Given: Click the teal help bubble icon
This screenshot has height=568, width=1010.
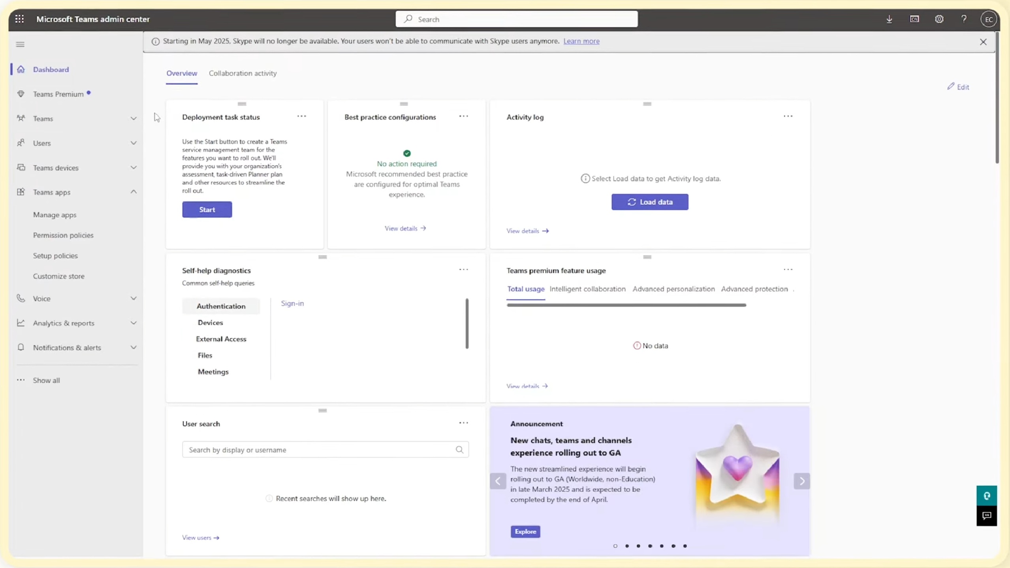Looking at the screenshot, I should pyautogui.click(x=986, y=496).
